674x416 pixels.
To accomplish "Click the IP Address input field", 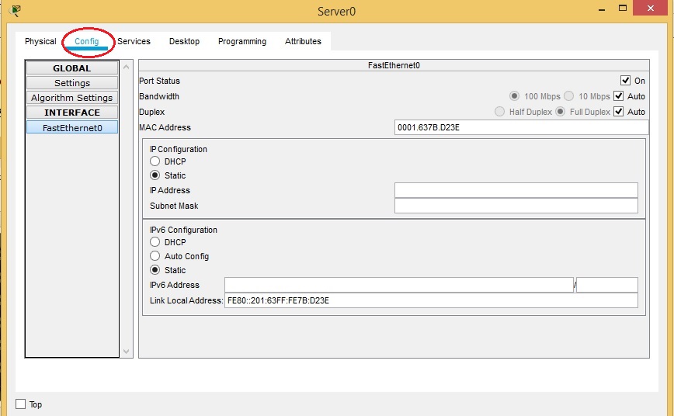I will (516, 190).
